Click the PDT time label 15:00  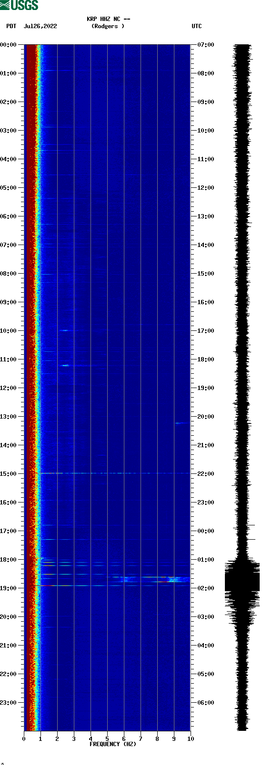(9, 474)
